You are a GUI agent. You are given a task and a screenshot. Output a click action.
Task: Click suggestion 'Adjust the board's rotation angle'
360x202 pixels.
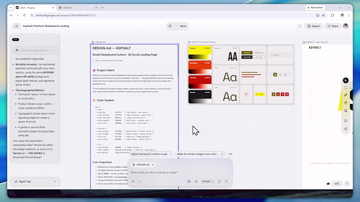(x=151, y=154)
